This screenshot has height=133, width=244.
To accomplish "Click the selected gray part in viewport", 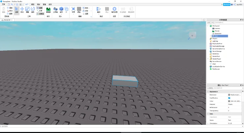I will coord(125,81).
